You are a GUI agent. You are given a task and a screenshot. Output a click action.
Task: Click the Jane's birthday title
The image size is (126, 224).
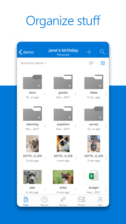pyautogui.click(x=63, y=50)
